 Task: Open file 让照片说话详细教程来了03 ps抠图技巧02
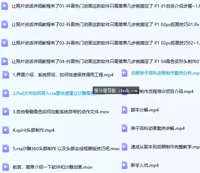tap(106, 43)
